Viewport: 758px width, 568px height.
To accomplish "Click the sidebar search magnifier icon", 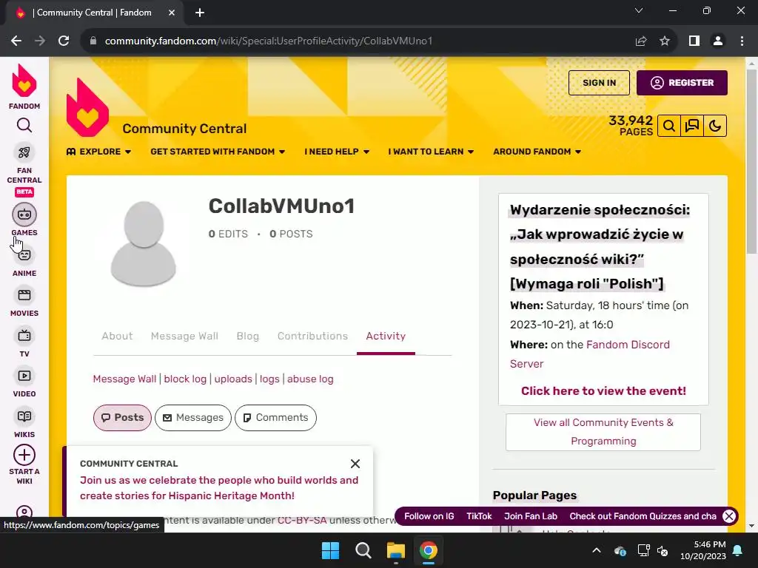I will tap(24, 126).
